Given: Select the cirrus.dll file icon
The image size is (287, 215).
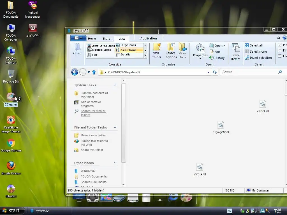Looking at the screenshot, I should pyautogui.click(x=200, y=167).
